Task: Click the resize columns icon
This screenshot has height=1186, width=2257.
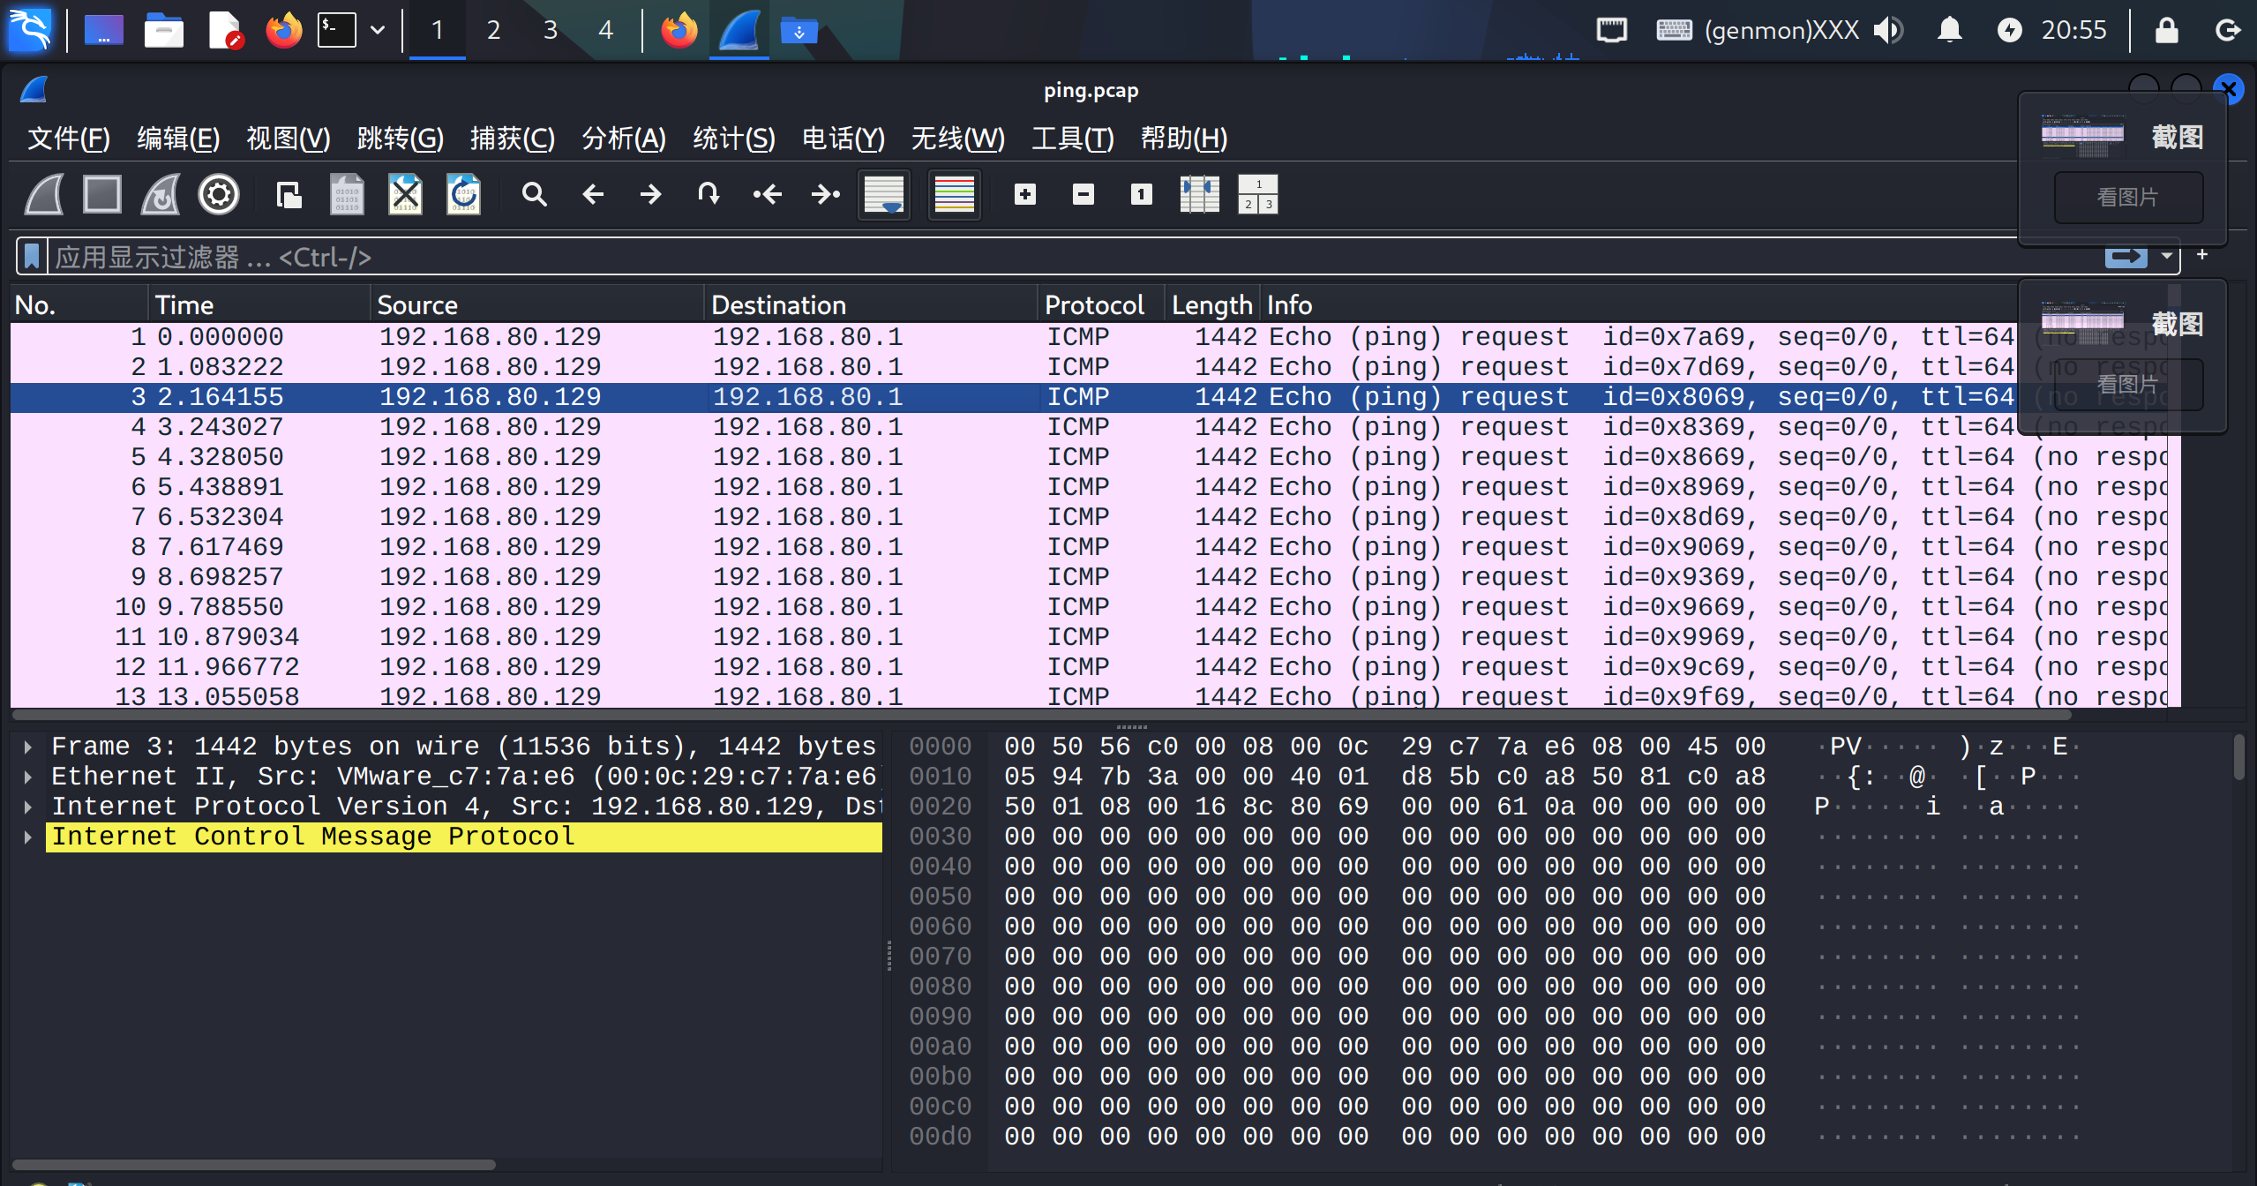Action: [x=1199, y=194]
